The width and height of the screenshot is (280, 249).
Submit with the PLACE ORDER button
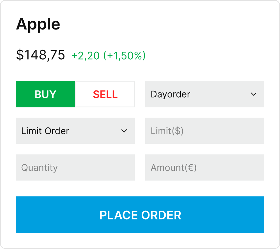[x=140, y=215]
